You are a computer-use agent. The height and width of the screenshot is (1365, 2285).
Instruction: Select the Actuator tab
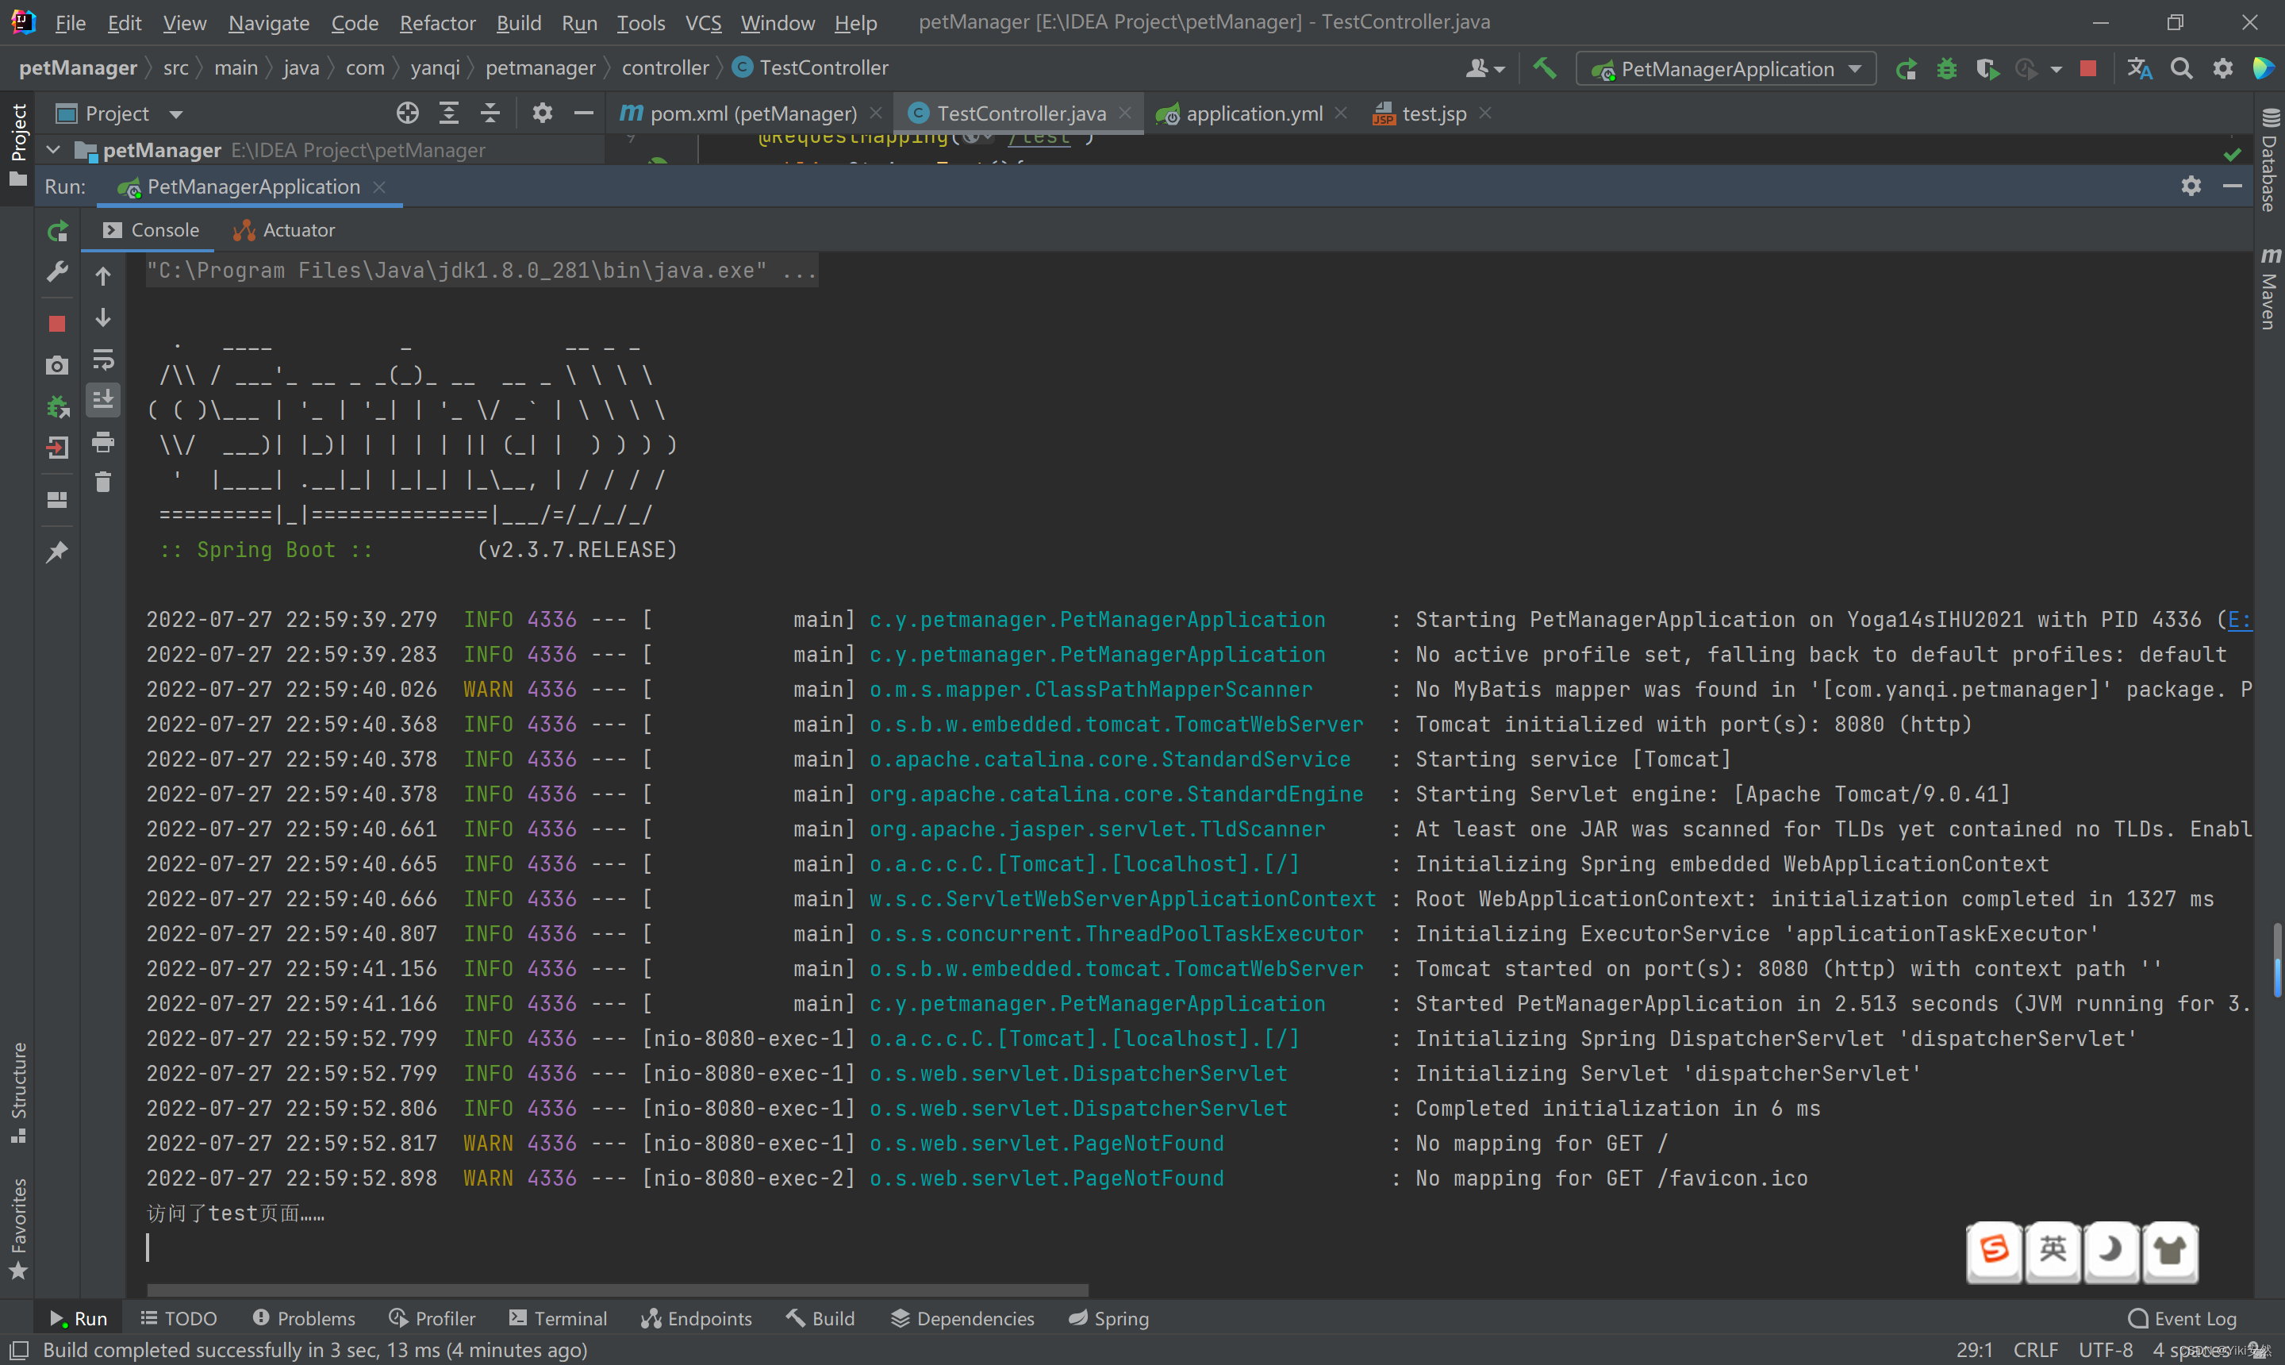point(284,230)
